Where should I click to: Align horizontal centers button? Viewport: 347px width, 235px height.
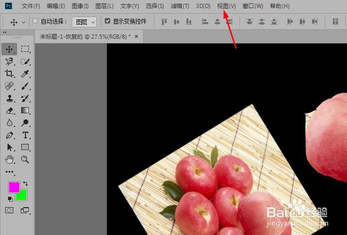coord(217,22)
